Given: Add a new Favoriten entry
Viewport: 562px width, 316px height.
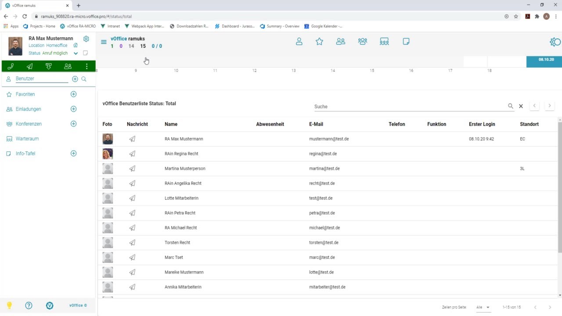Looking at the screenshot, I should [73, 94].
